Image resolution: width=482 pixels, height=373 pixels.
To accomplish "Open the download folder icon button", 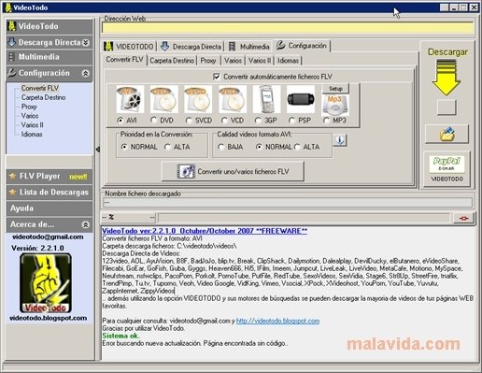I will (x=447, y=135).
